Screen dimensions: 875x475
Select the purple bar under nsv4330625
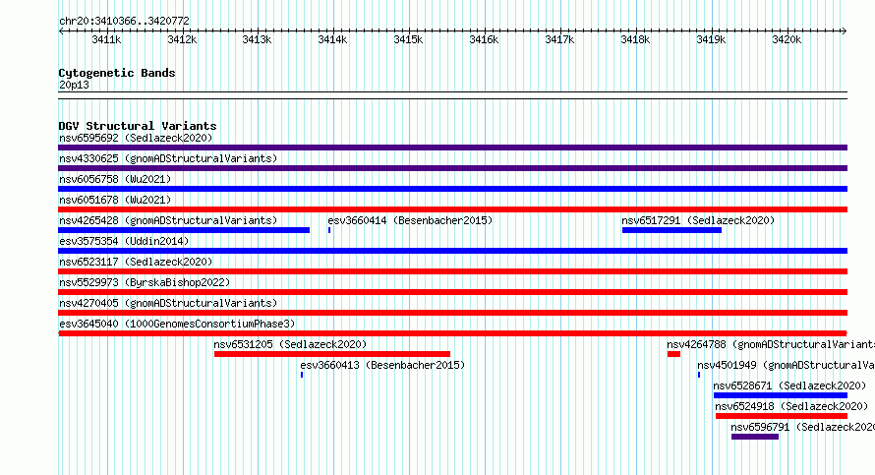[x=452, y=168]
